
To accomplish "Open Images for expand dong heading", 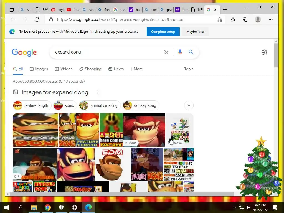I will coord(55,92).
